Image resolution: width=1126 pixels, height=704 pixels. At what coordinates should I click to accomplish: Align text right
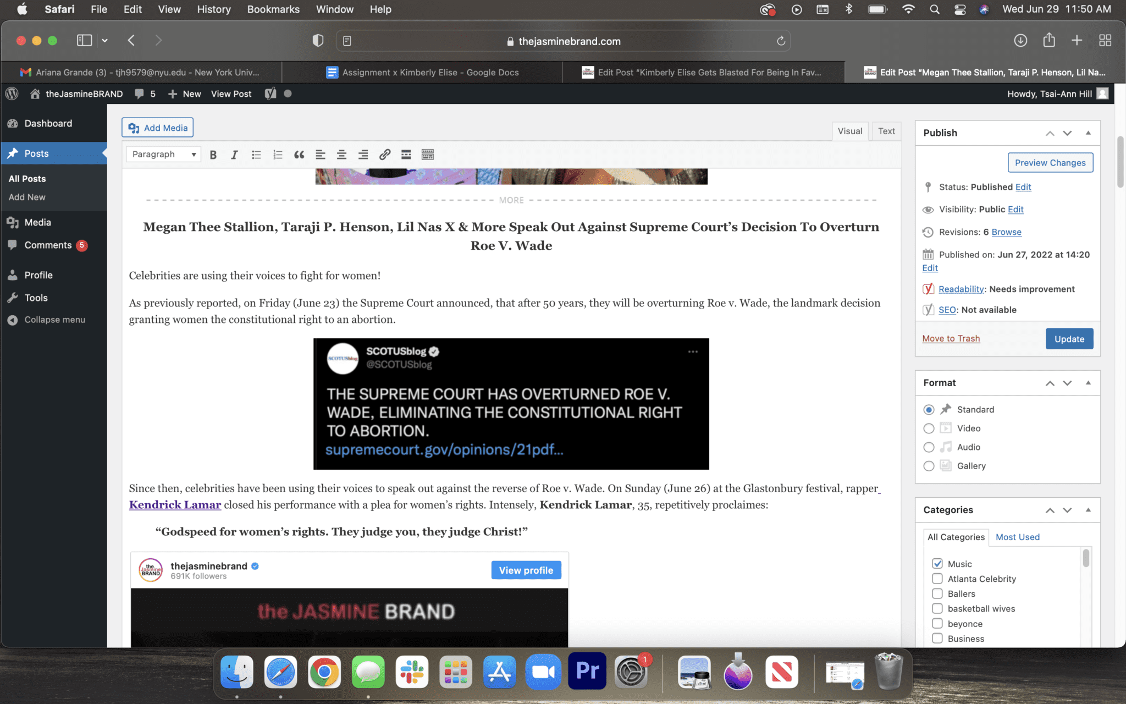coord(363,155)
